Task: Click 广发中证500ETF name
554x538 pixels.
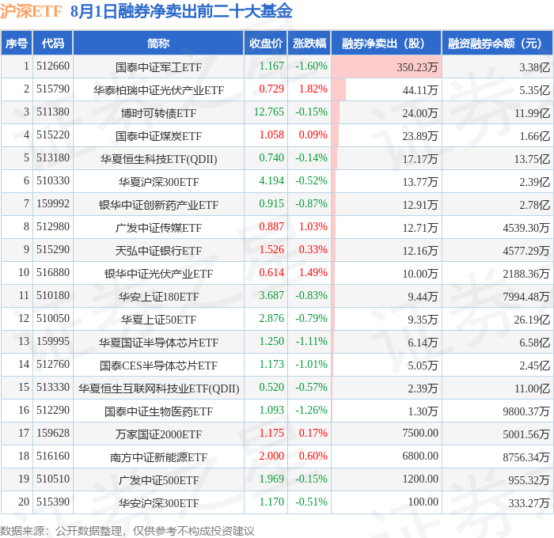Action: coord(158,480)
